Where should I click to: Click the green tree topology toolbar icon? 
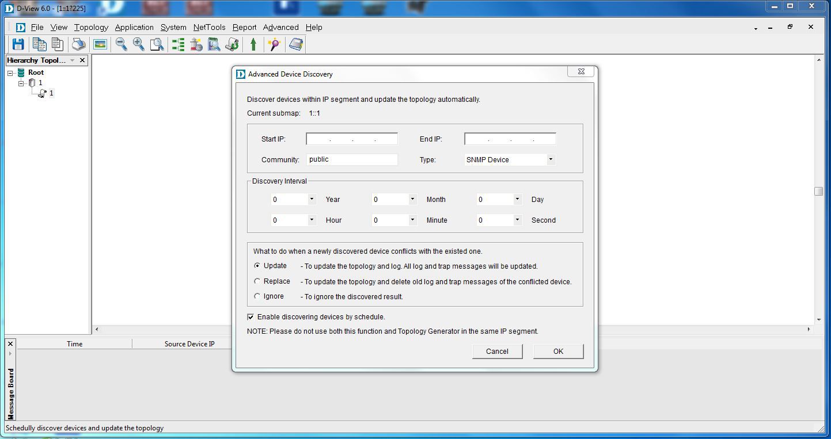[179, 44]
